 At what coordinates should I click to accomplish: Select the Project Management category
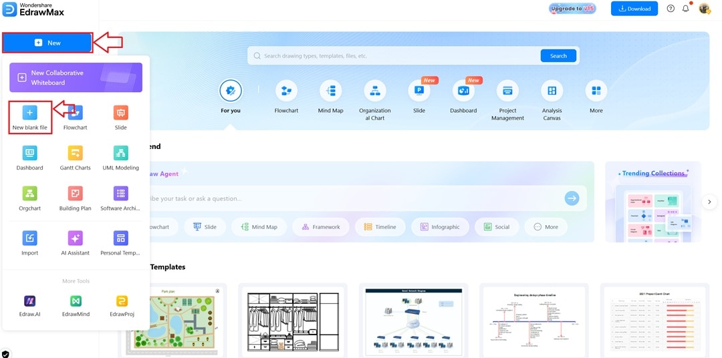point(507,100)
